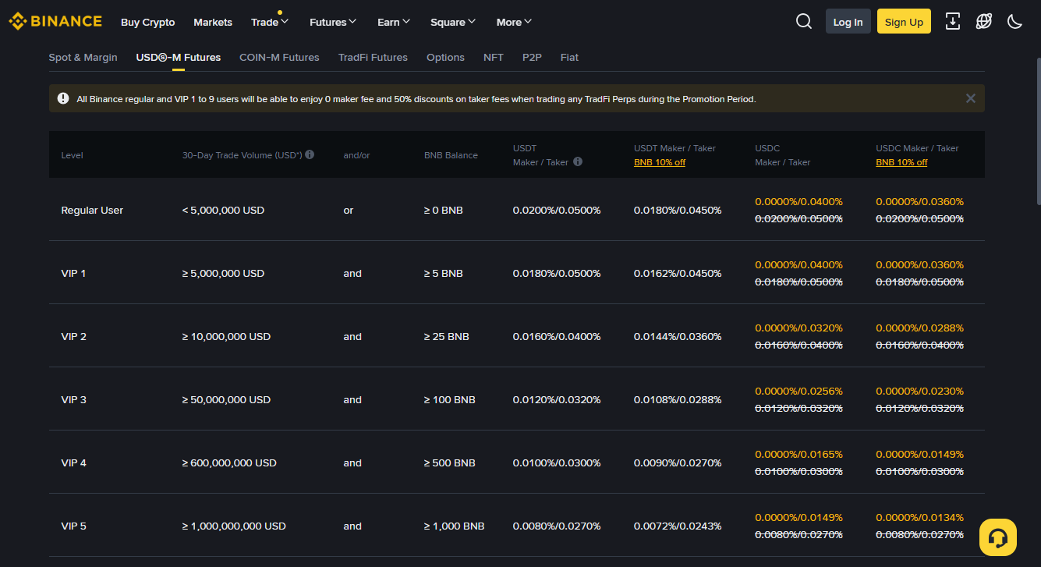The height and width of the screenshot is (567, 1041).
Task: Click the Log In button
Action: click(848, 21)
